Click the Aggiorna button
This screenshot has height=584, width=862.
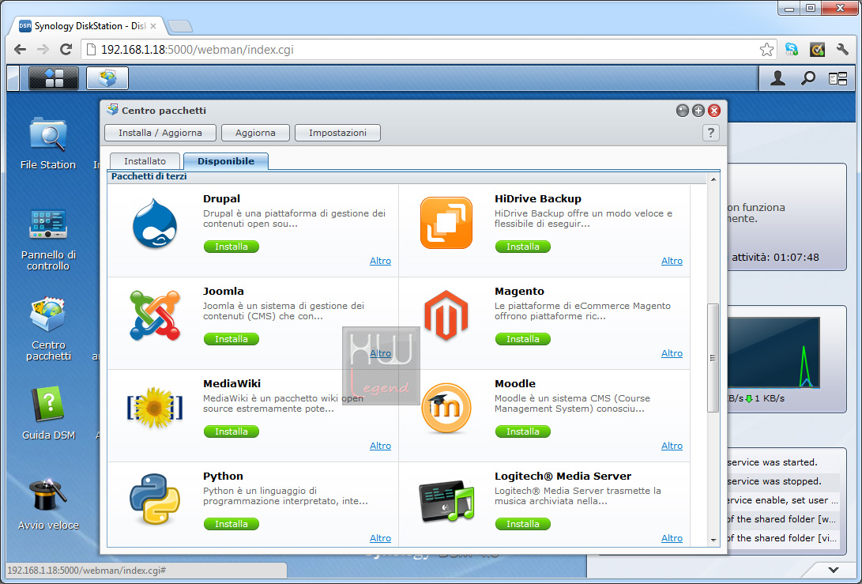point(256,133)
